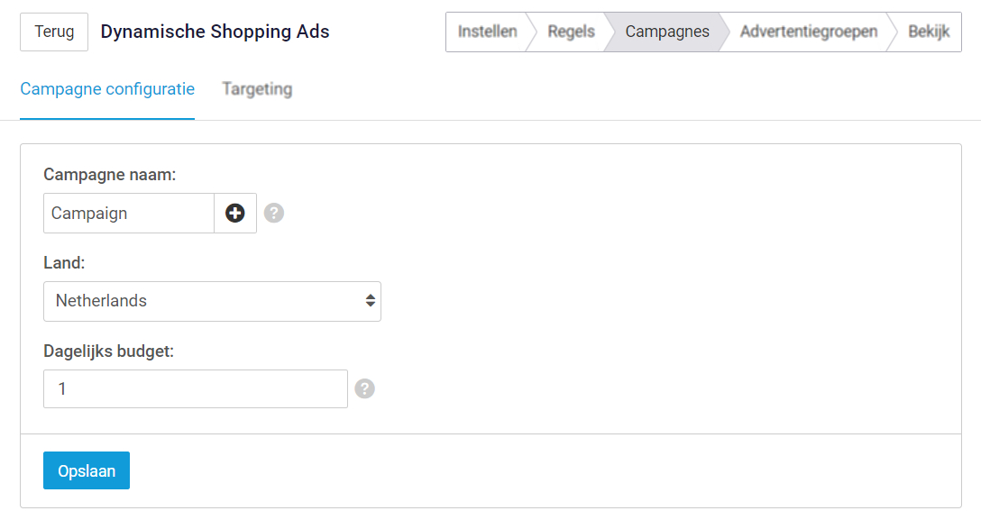Screen dimensions: 981x520
Task: Jump to the Advertentiegroepen step
Action: (x=809, y=32)
